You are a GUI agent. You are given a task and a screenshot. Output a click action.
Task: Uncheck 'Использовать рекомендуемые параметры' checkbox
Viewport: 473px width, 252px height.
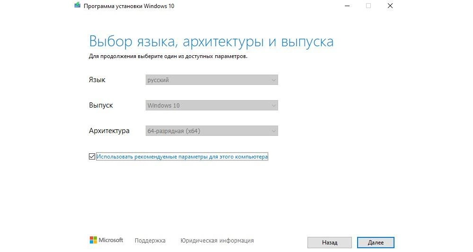point(92,157)
